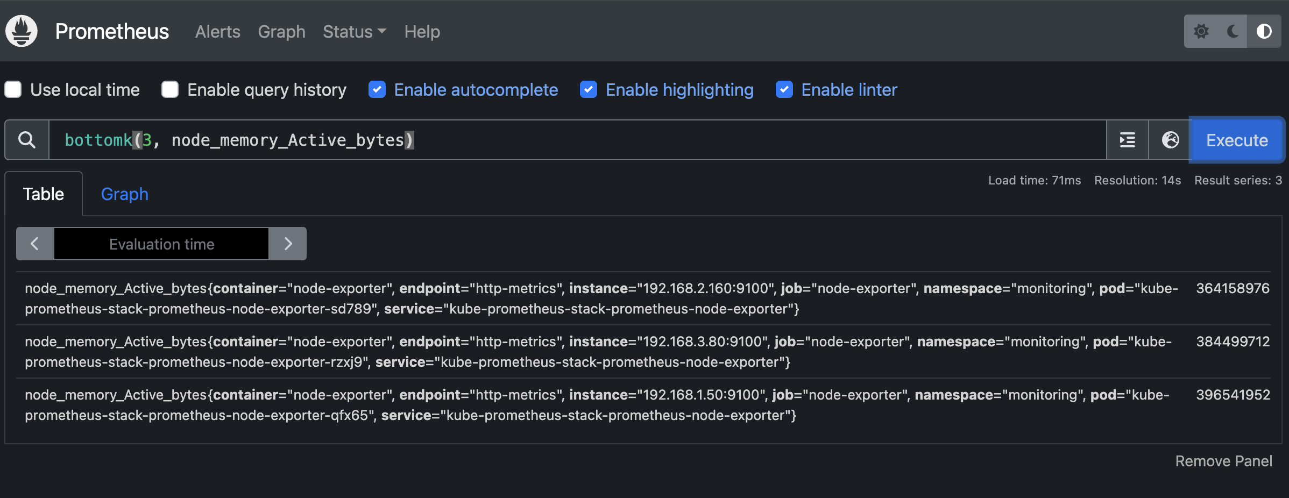Go to previous evaluation time
This screenshot has width=1289, height=498.
pyautogui.click(x=35, y=244)
